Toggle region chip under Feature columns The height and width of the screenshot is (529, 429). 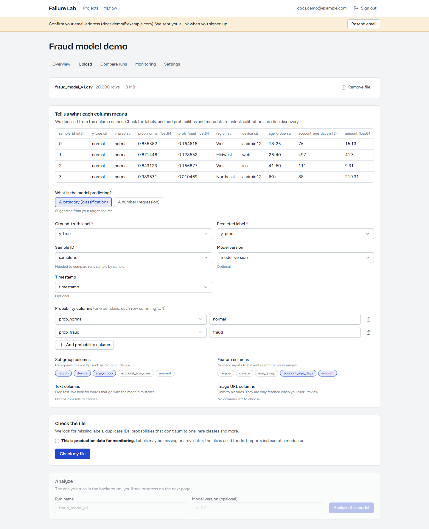[226, 374]
